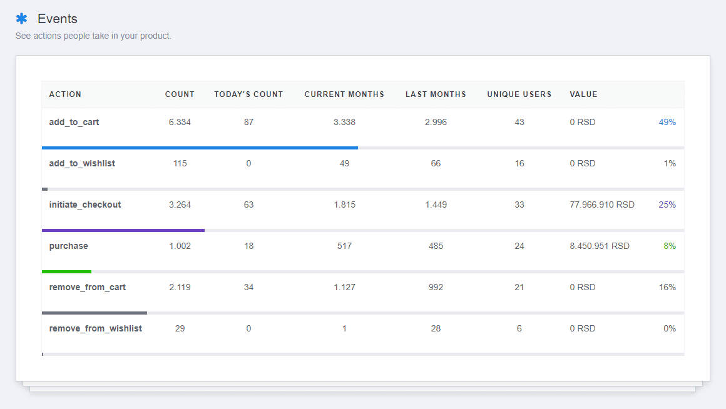Image resolution: width=726 pixels, height=409 pixels.
Task: Click the 115 add_to_wishlist count cell
Action: coord(180,163)
